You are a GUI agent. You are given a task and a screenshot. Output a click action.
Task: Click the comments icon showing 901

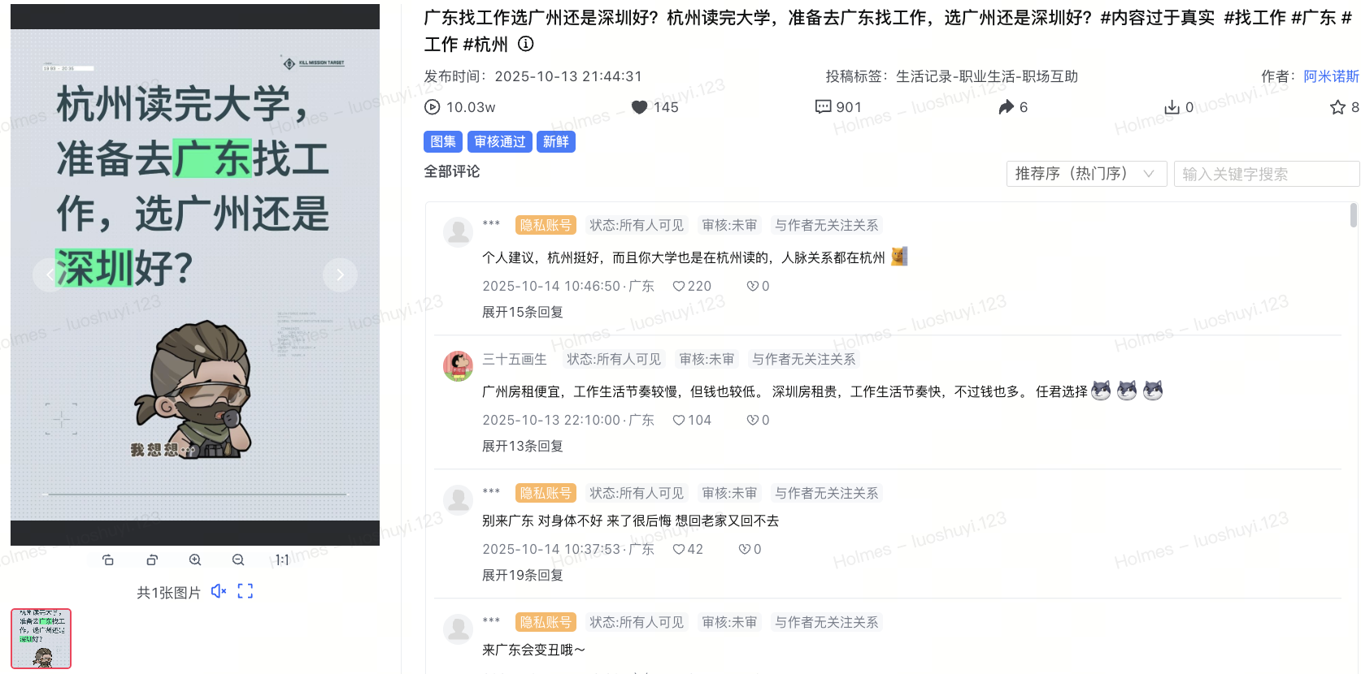pyautogui.click(x=823, y=107)
